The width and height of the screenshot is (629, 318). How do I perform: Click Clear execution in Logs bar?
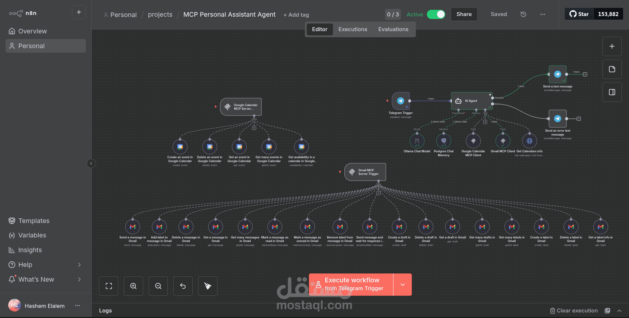(x=574, y=310)
